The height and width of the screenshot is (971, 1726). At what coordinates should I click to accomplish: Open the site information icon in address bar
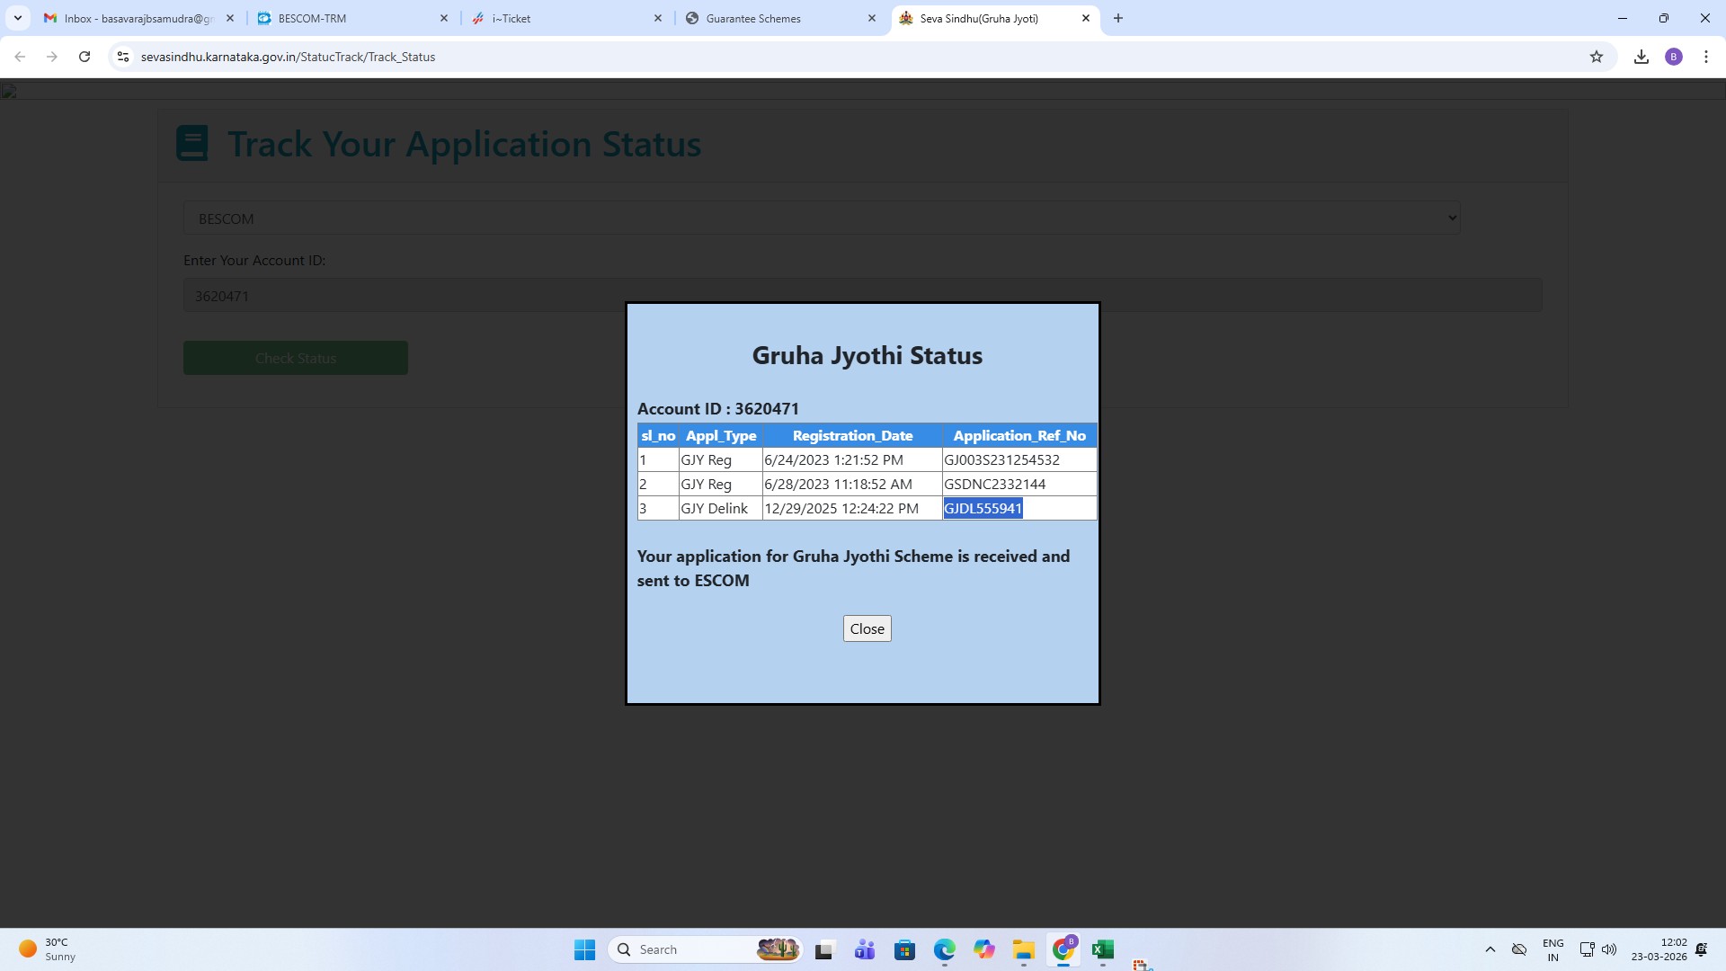[x=123, y=57]
